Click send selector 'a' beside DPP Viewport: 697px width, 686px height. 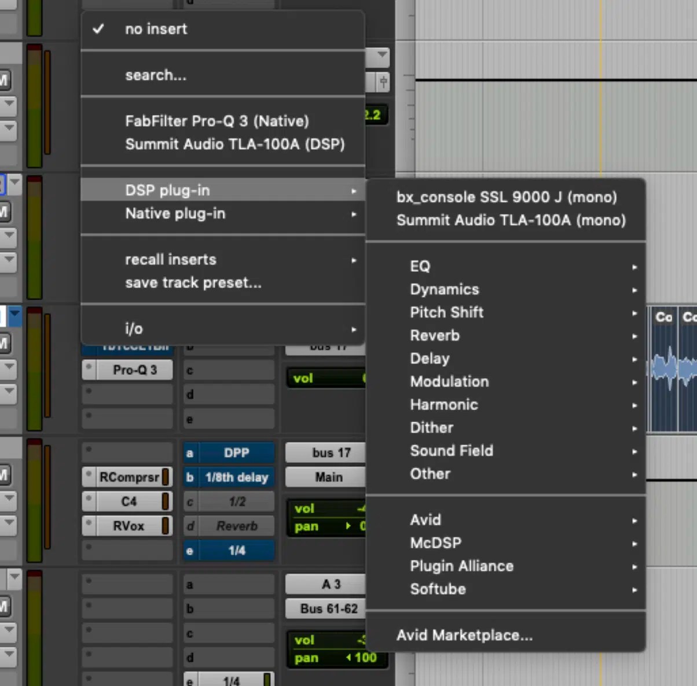(190, 453)
